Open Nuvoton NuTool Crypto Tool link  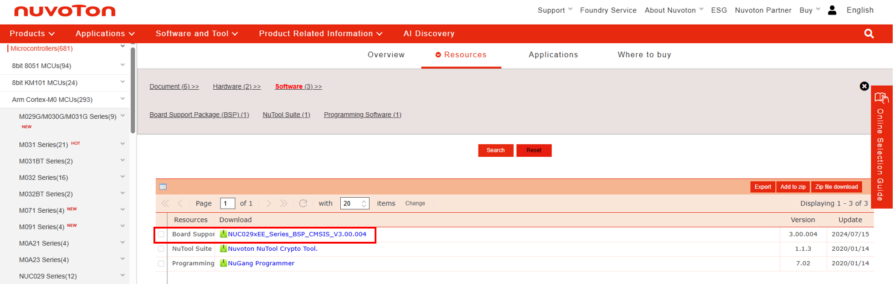272,248
